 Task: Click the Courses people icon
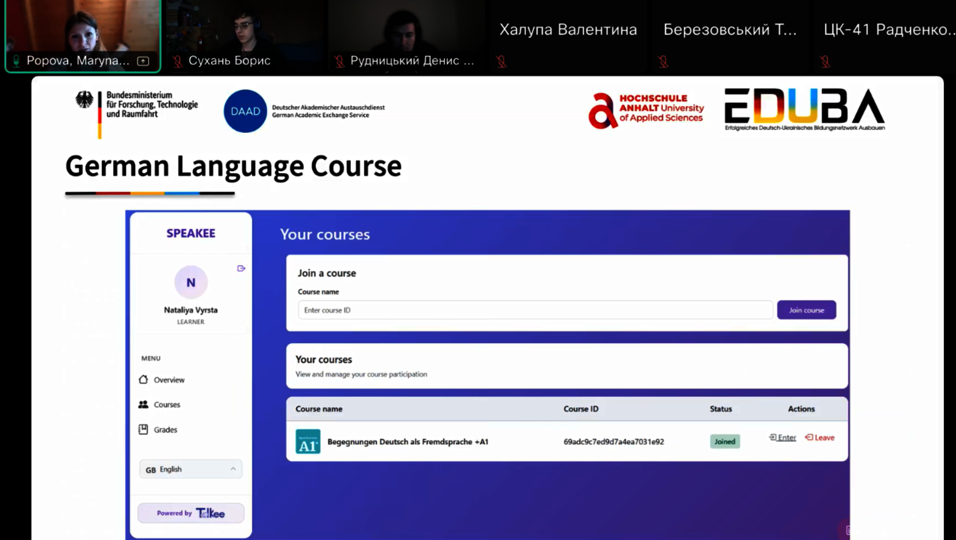coord(143,404)
